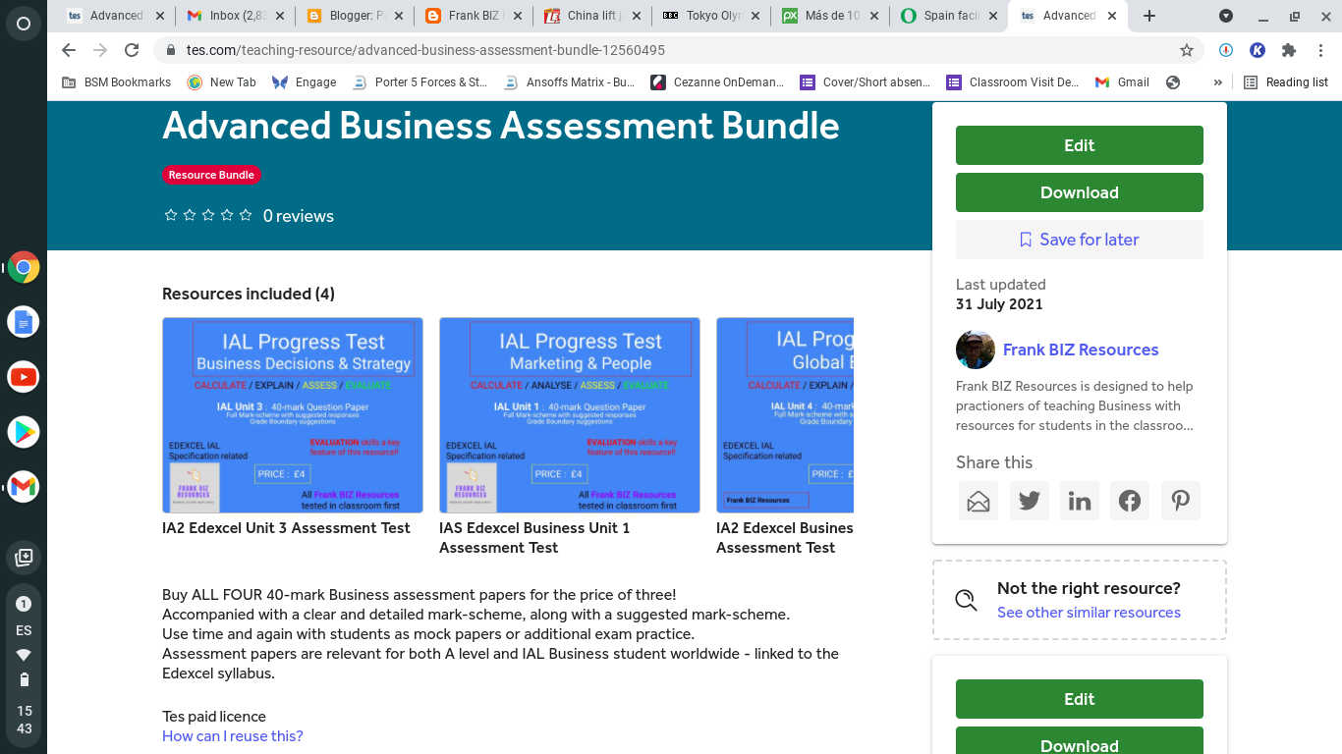Bookmark this page with the star icon

click(1187, 50)
